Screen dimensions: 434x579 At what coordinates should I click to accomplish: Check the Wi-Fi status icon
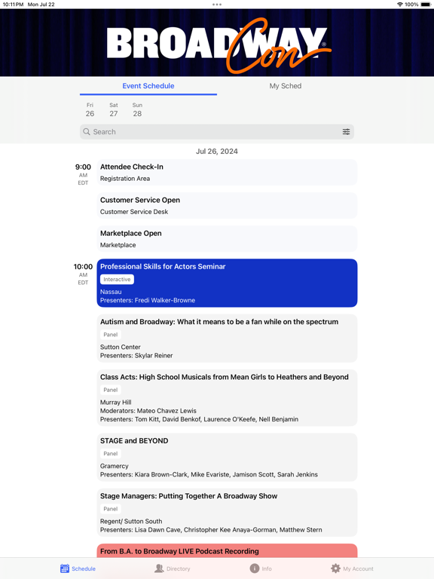[399, 5]
